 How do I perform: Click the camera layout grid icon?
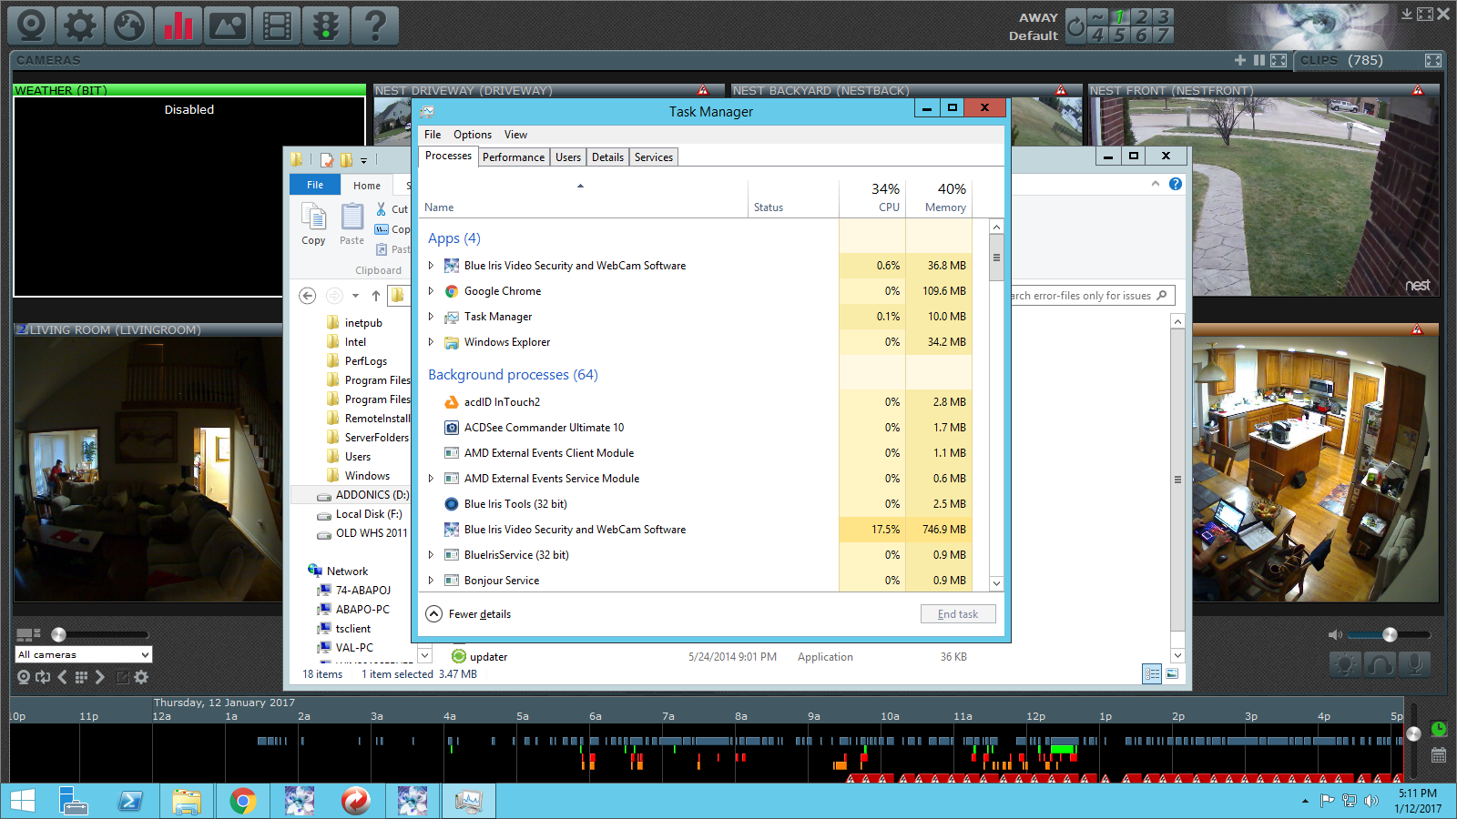pos(28,634)
